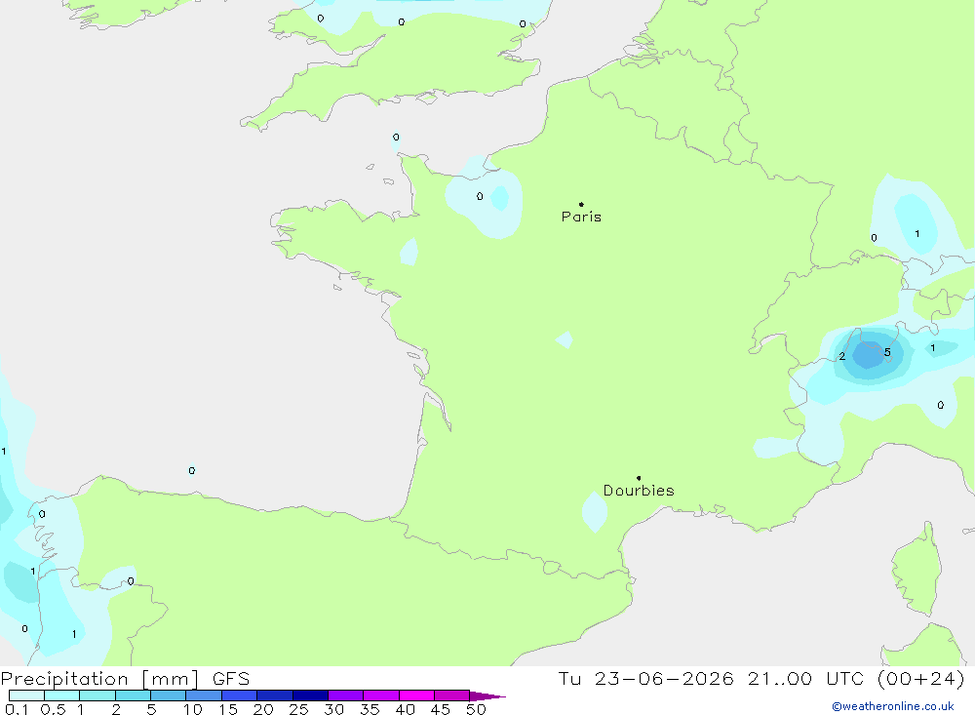Click the black dot marking Paris

tap(581, 204)
